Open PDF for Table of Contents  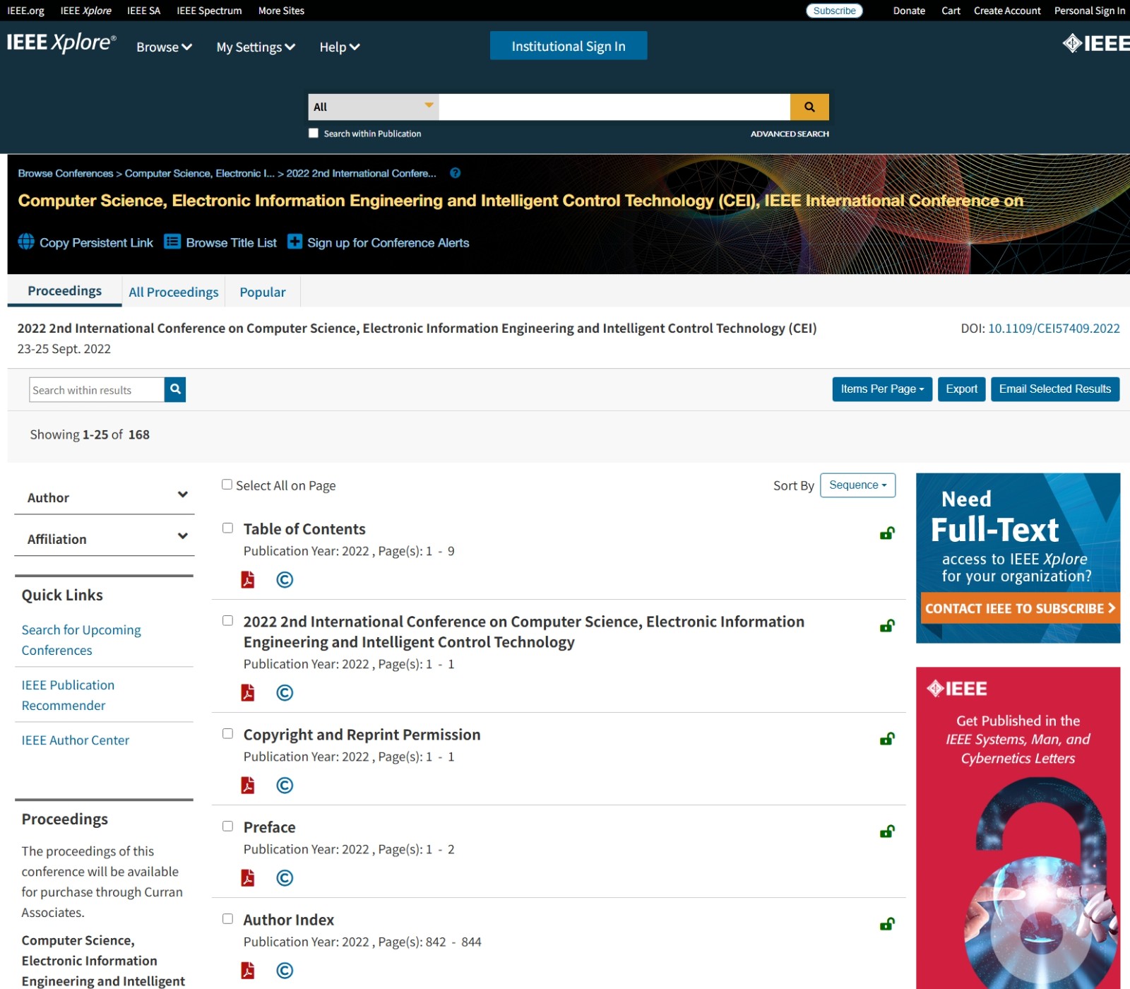[x=248, y=580]
